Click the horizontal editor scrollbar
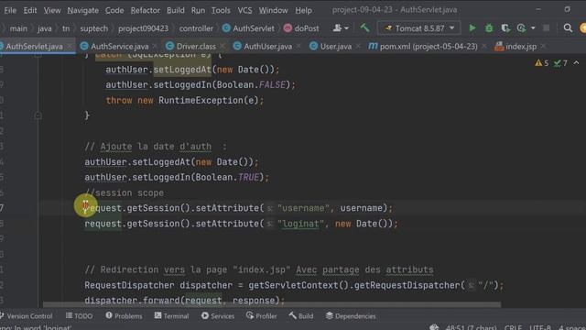This screenshot has width=586, height=330. (272, 305)
